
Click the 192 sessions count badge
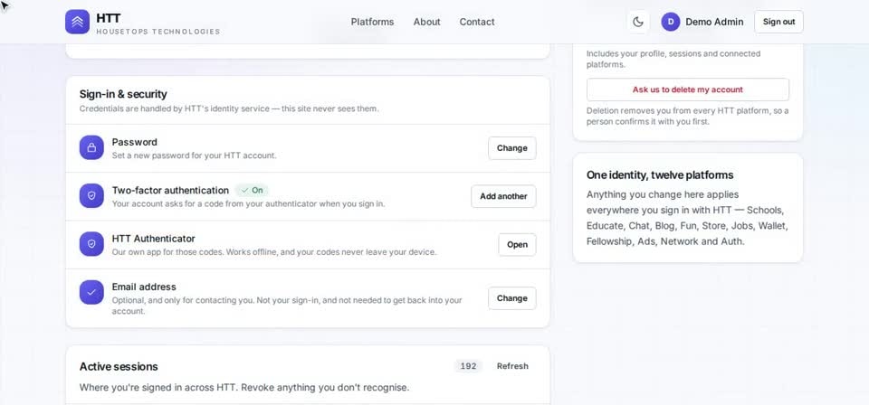coord(468,366)
